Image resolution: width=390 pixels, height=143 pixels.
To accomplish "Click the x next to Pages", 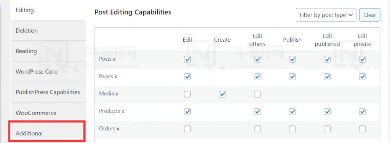I will [x=116, y=77].
